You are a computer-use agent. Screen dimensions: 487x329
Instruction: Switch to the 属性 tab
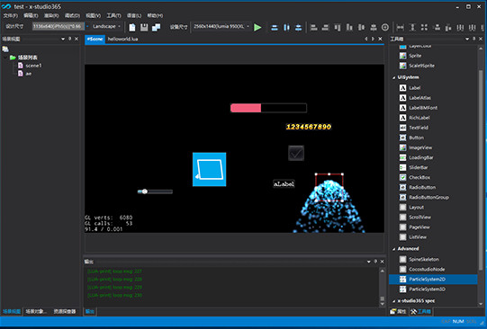(399, 311)
